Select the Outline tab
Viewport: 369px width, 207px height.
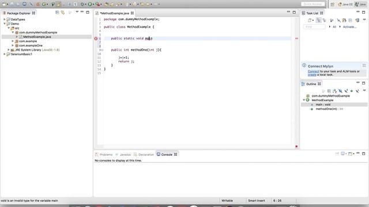[x=311, y=84]
